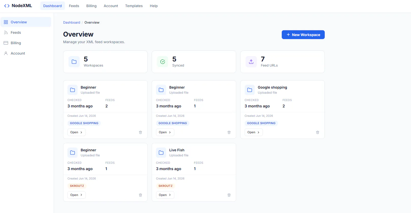This screenshot has height=213, width=411.
Task: Delete the Google shopping workspace
Action: (x=318, y=132)
